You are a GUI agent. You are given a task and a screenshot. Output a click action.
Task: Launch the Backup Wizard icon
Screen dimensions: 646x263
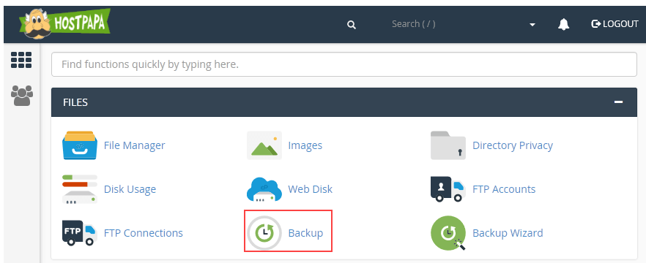pos(448,233)
